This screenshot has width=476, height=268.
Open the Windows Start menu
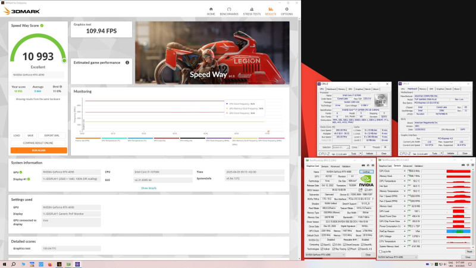[x=4, y=264]
